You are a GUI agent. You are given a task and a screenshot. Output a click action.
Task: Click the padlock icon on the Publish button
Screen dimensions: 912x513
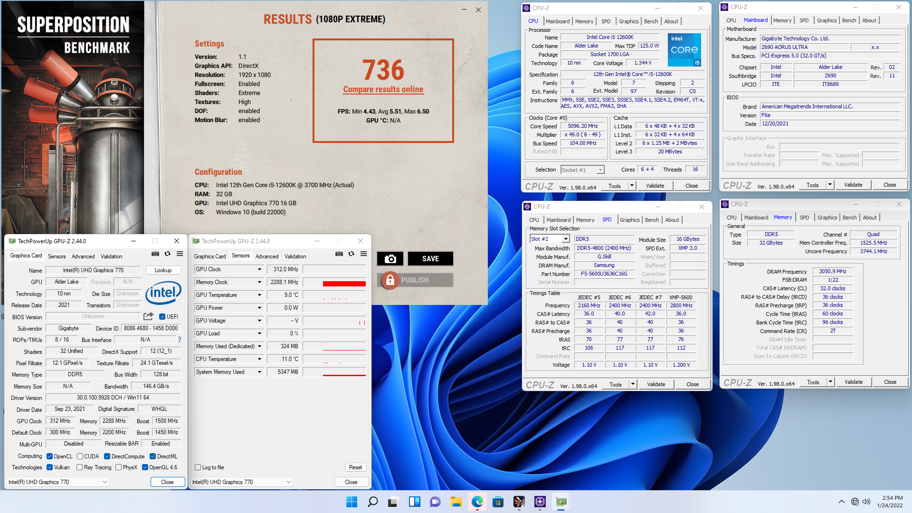click(390, 280)
